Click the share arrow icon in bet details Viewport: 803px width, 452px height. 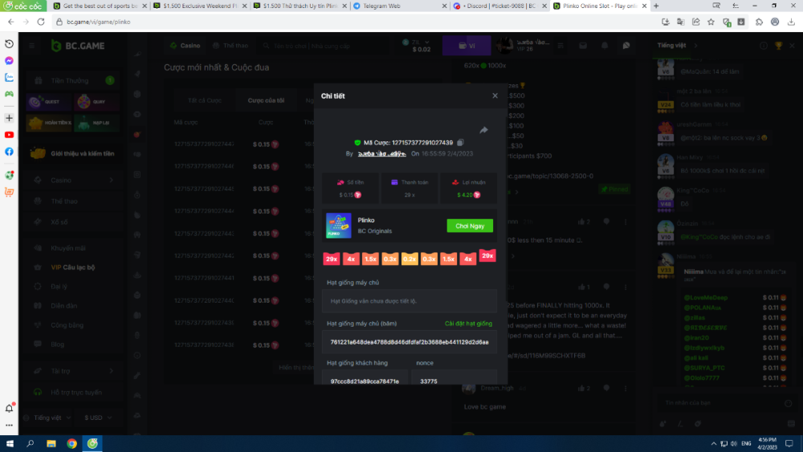click(x=483, y=130)
